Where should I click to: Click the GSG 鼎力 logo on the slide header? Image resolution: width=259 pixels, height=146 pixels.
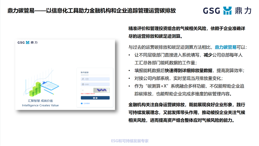tap(227, 11)
